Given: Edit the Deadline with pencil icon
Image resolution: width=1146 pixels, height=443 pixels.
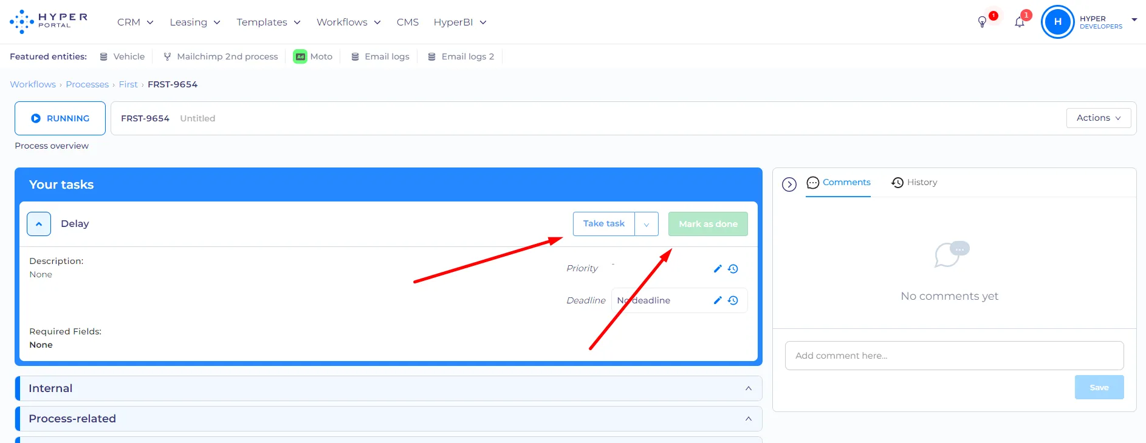Looking at the screenshot, I should pos(718,300).
